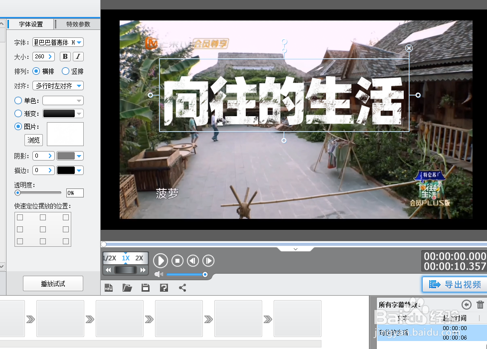Click the bottom handle of the text box
This screenshot has width=487, height=349.
[284, 141]
